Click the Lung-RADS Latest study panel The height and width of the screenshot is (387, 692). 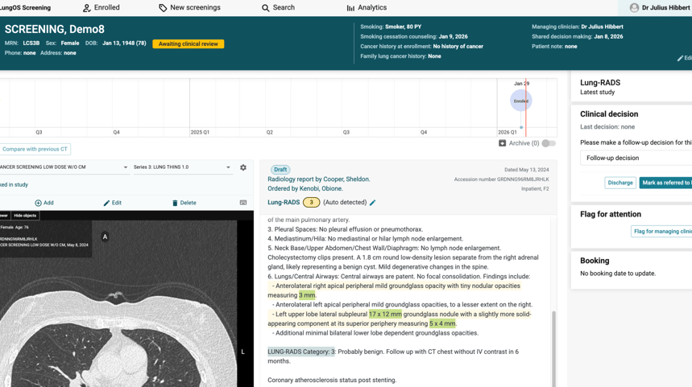tap(632, 87)
